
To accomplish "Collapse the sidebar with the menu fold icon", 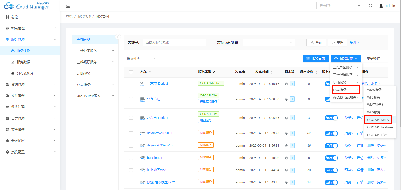I will [68, 6].
